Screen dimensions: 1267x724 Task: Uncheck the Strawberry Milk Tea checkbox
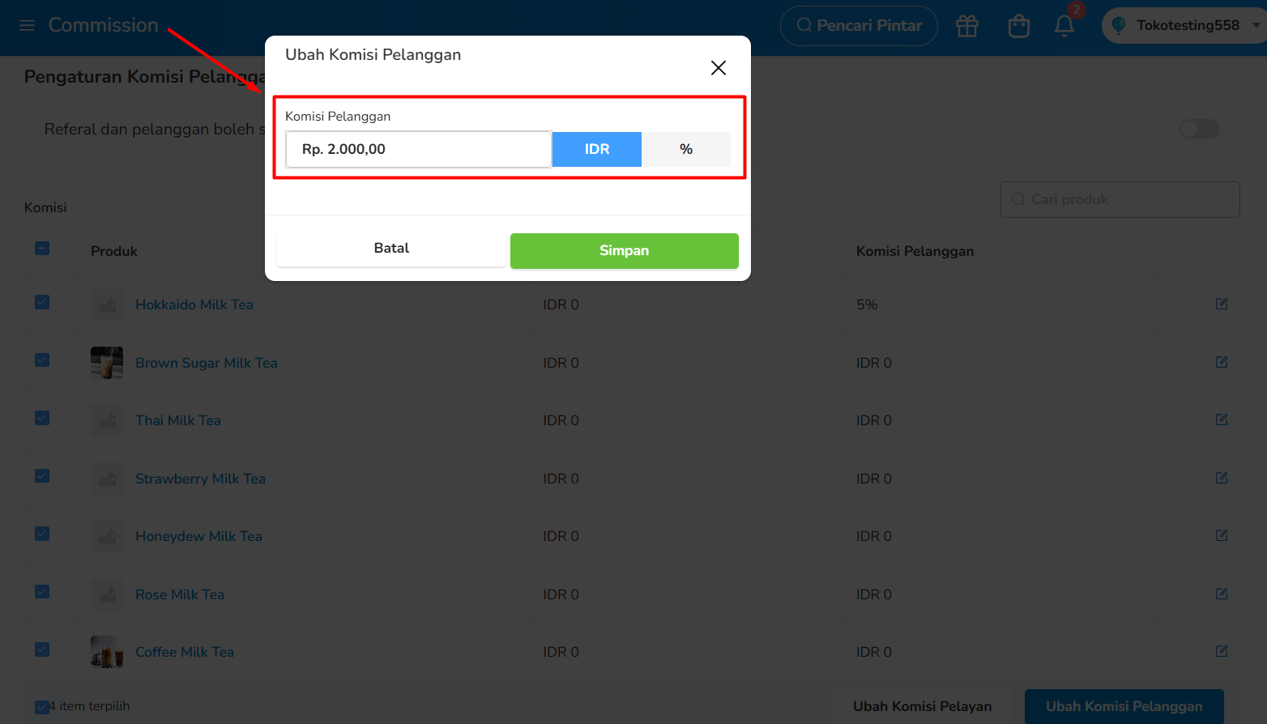point(42,476)
